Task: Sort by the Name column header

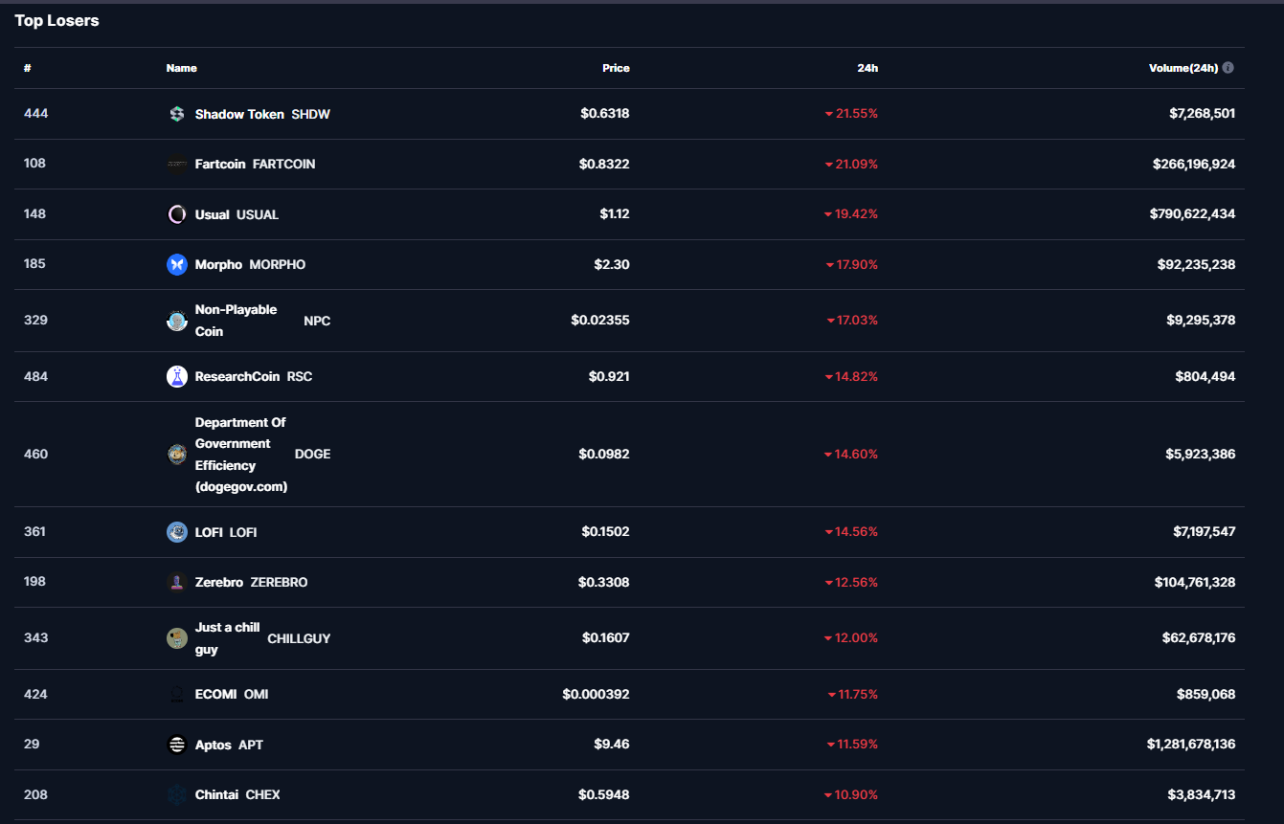Action: (x=181, y=68)
